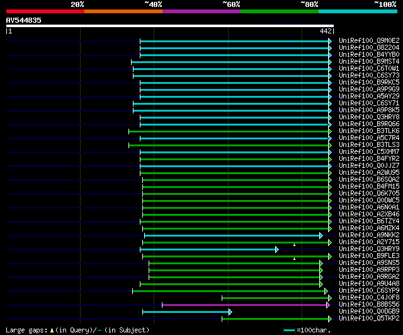The height and width of the screenshot is (335, 403).
Task: Click the cyan =100char. scale bar
Action: 290,330
